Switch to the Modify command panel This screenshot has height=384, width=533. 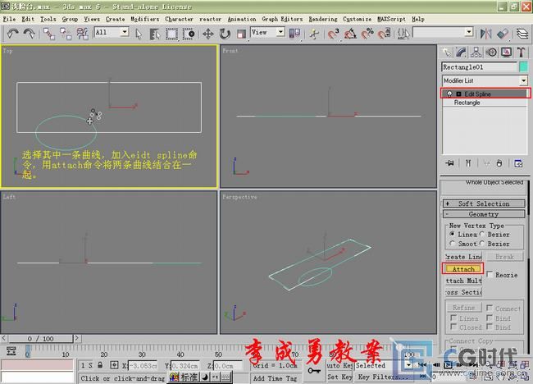[462, 53]
